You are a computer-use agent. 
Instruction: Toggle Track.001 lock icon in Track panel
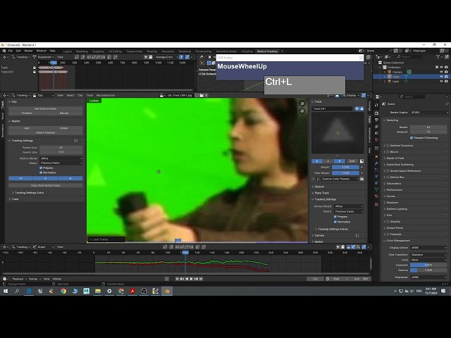pyautogui.click(x=362, y=108)
